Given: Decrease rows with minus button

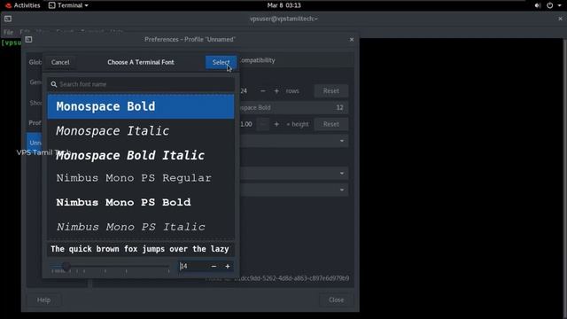Looking at the screenshot, I should 263,90.
